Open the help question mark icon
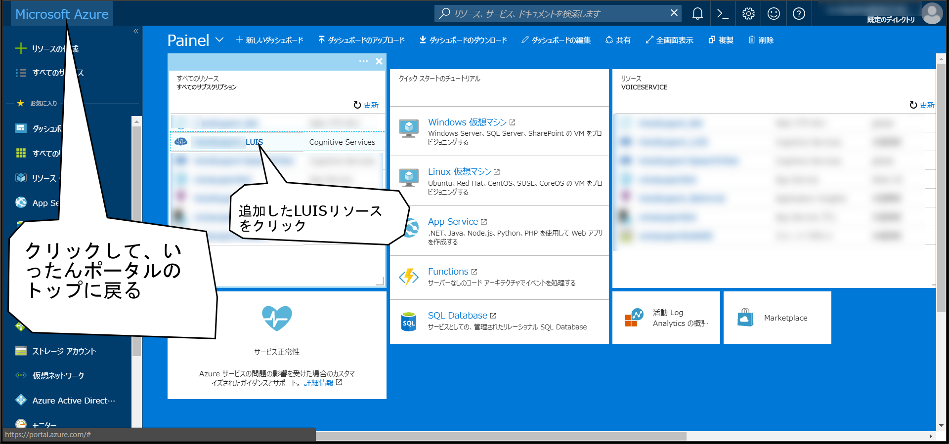The image size is (949, 444). click(x=799, y=14)
